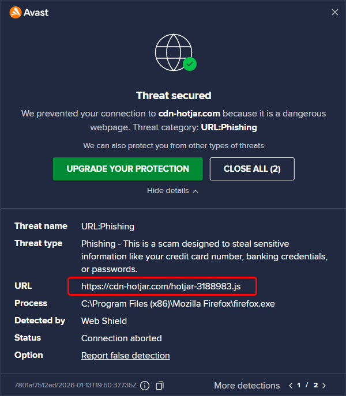The width and height of the screenshot is (346, 396).
Task: Close the Avast threat popup
Action: tap(334, 12)
